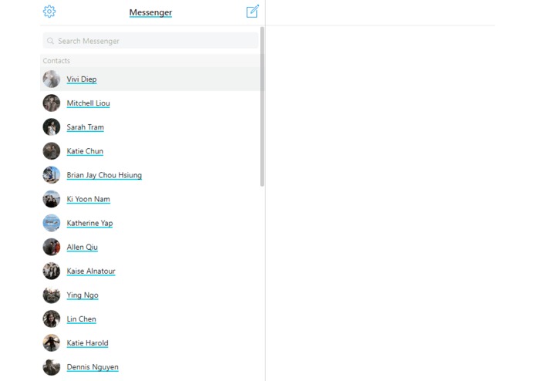Open Allen Qiu's avatar
Screen dimensions: 536x381
51,247
